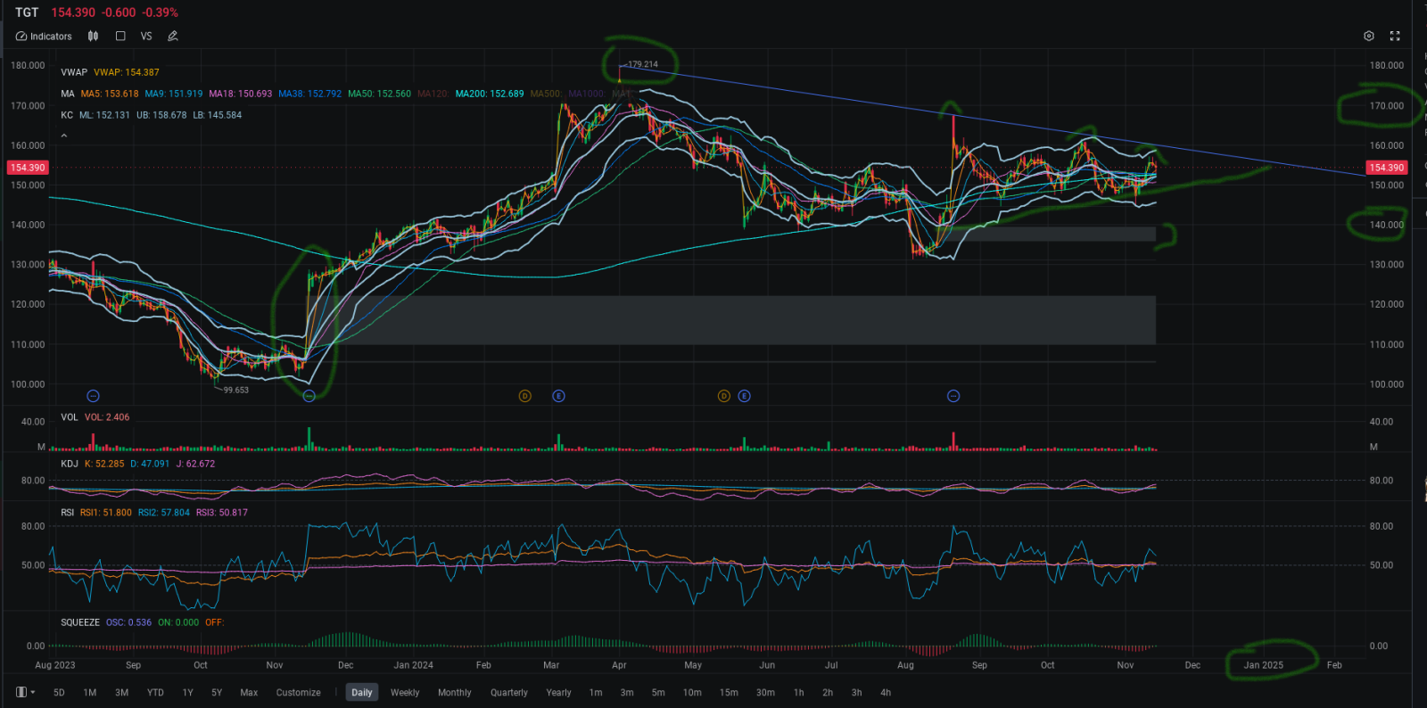Activate the pencil drawing tool
The width and height of the screenshot is (1427, 708).
(173, 37)
